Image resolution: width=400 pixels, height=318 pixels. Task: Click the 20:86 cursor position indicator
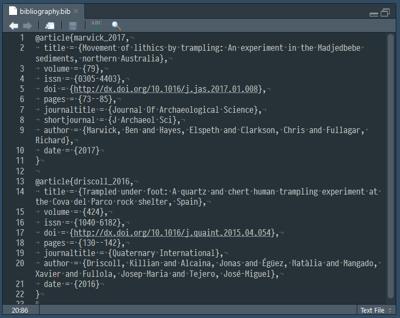point(21,310)
